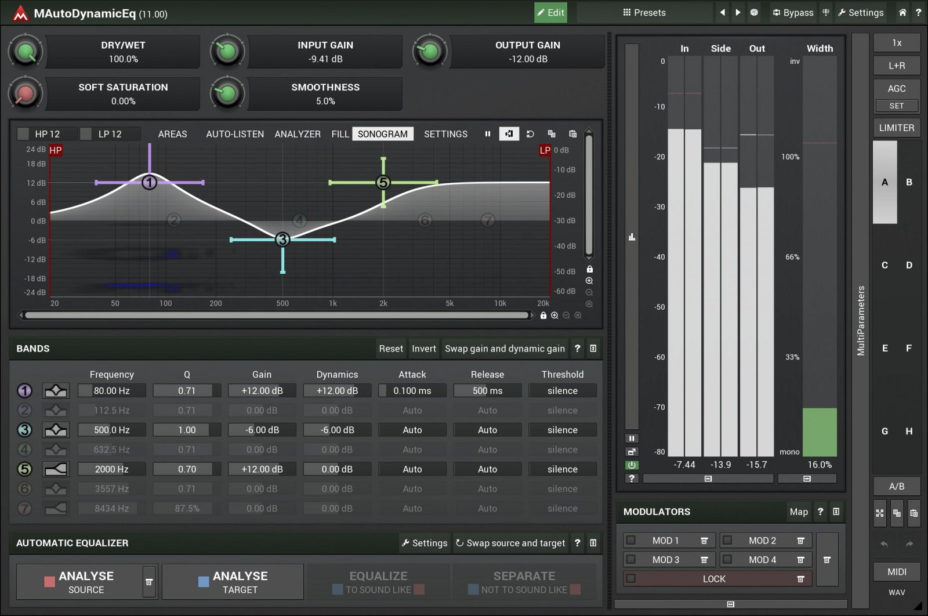Enable the HP 12 filter checkbox

tap(23, 134)
